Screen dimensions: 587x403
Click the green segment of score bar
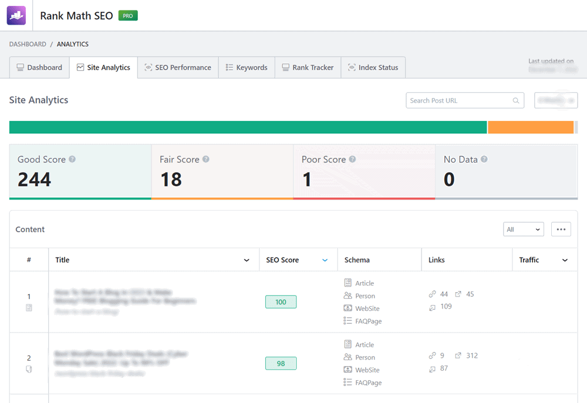tap(248, 127)
